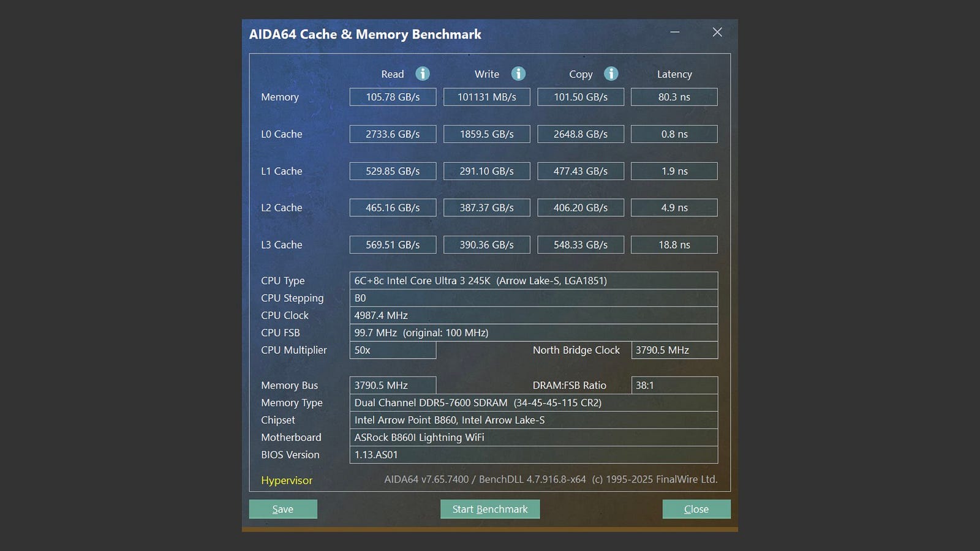Viewport: 980px width, 551px height.
Task: Click CPU Clock value 4987.4 MHz
Action: tap(533, 315)
